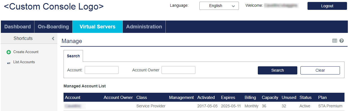Click the Logout button
This screenshot has width=349, height=111.
tap(327, 6)
